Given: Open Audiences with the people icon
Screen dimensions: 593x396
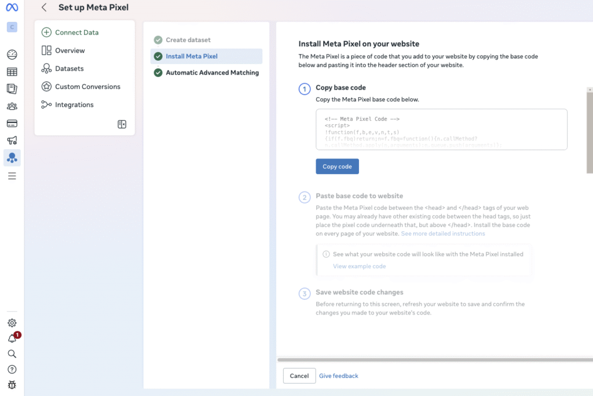Looking at the screenshot, I should [12, 106].
